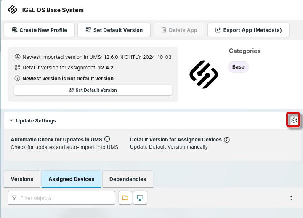This screenshot has width=303, height=218.
Task: Focus the Filter objects input field
Action: (65, 198)
